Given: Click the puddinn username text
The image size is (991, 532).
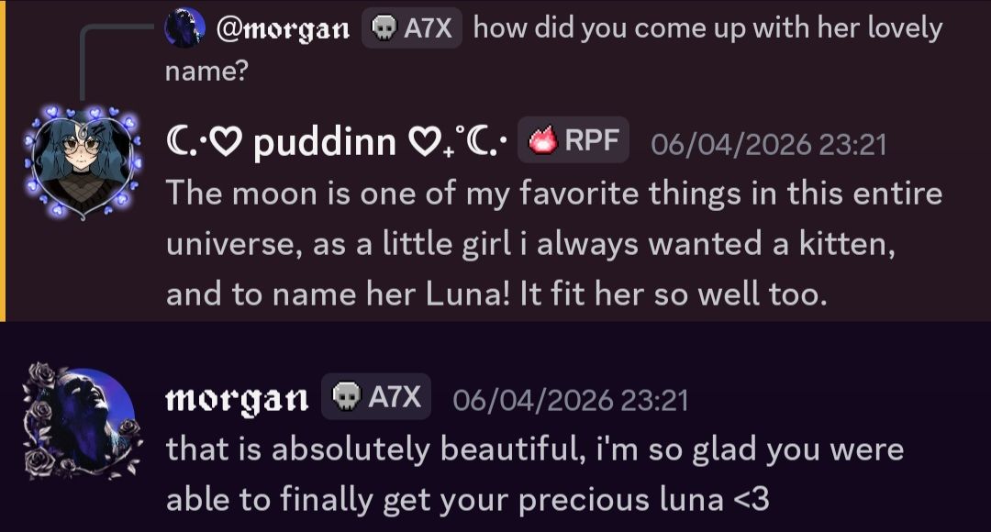Looking at the screenshot, I should [x=325, y=142].
